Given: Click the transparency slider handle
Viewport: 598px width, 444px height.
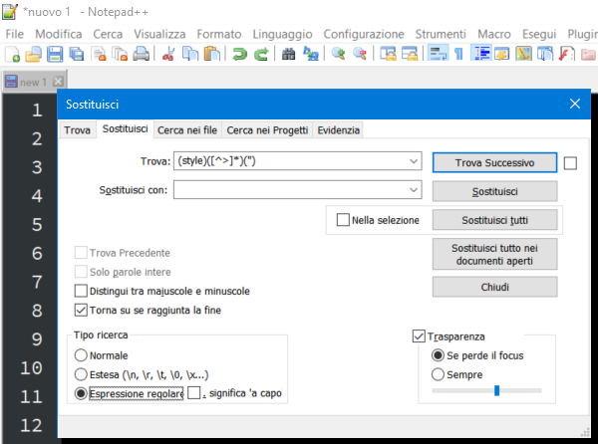Looking at the screenshot, I should [496, 390].
